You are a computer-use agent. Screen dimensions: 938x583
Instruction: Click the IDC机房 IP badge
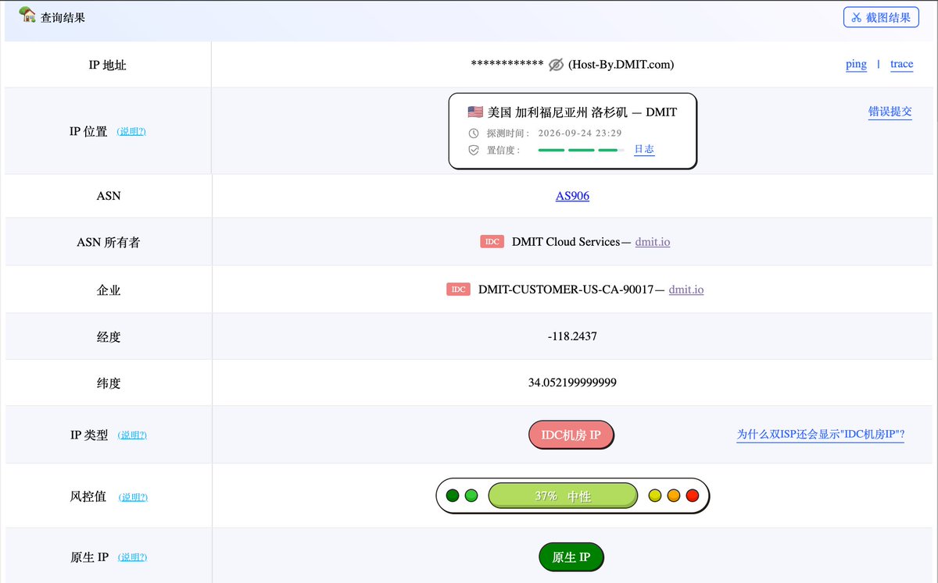[x=571, y=435]
